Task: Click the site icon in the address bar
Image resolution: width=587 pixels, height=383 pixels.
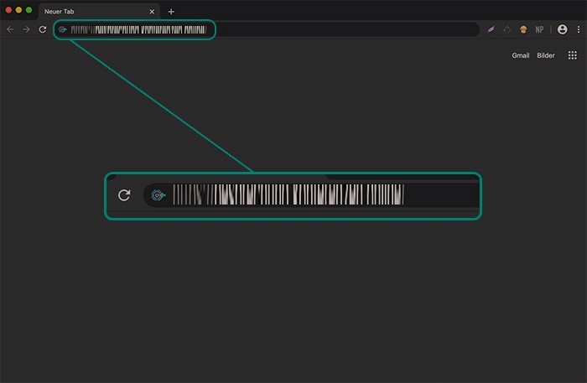Action: (x=63, y=29)
